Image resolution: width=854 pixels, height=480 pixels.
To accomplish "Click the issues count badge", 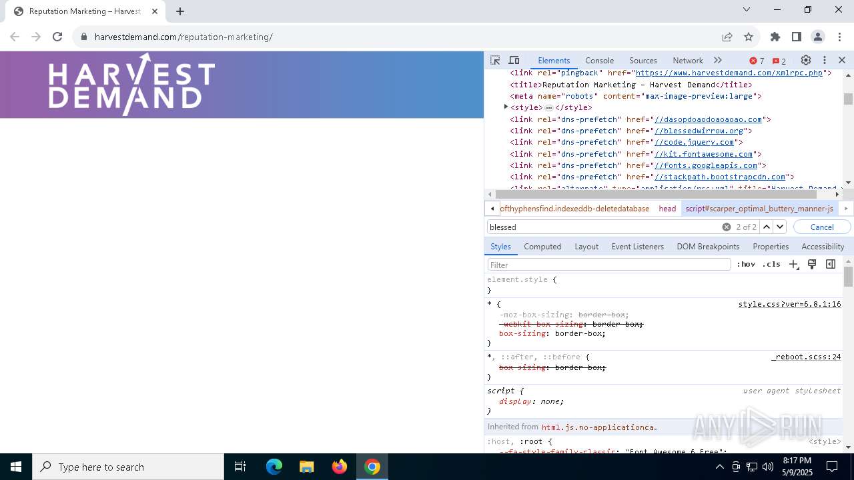I will tap(779, 61).
